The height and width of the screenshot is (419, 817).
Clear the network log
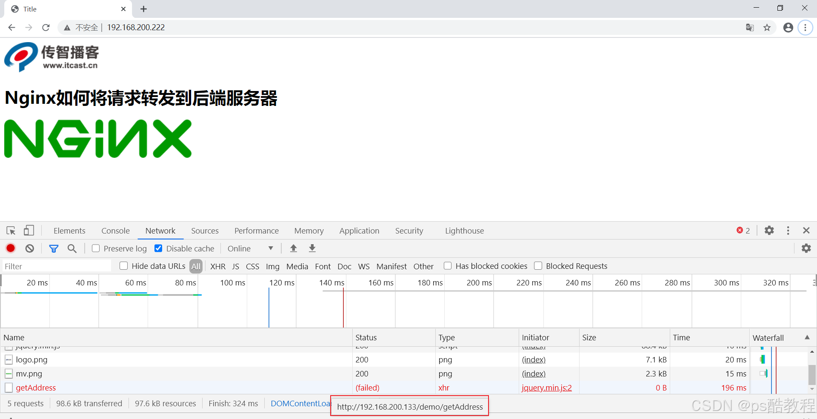click(29, 248)
